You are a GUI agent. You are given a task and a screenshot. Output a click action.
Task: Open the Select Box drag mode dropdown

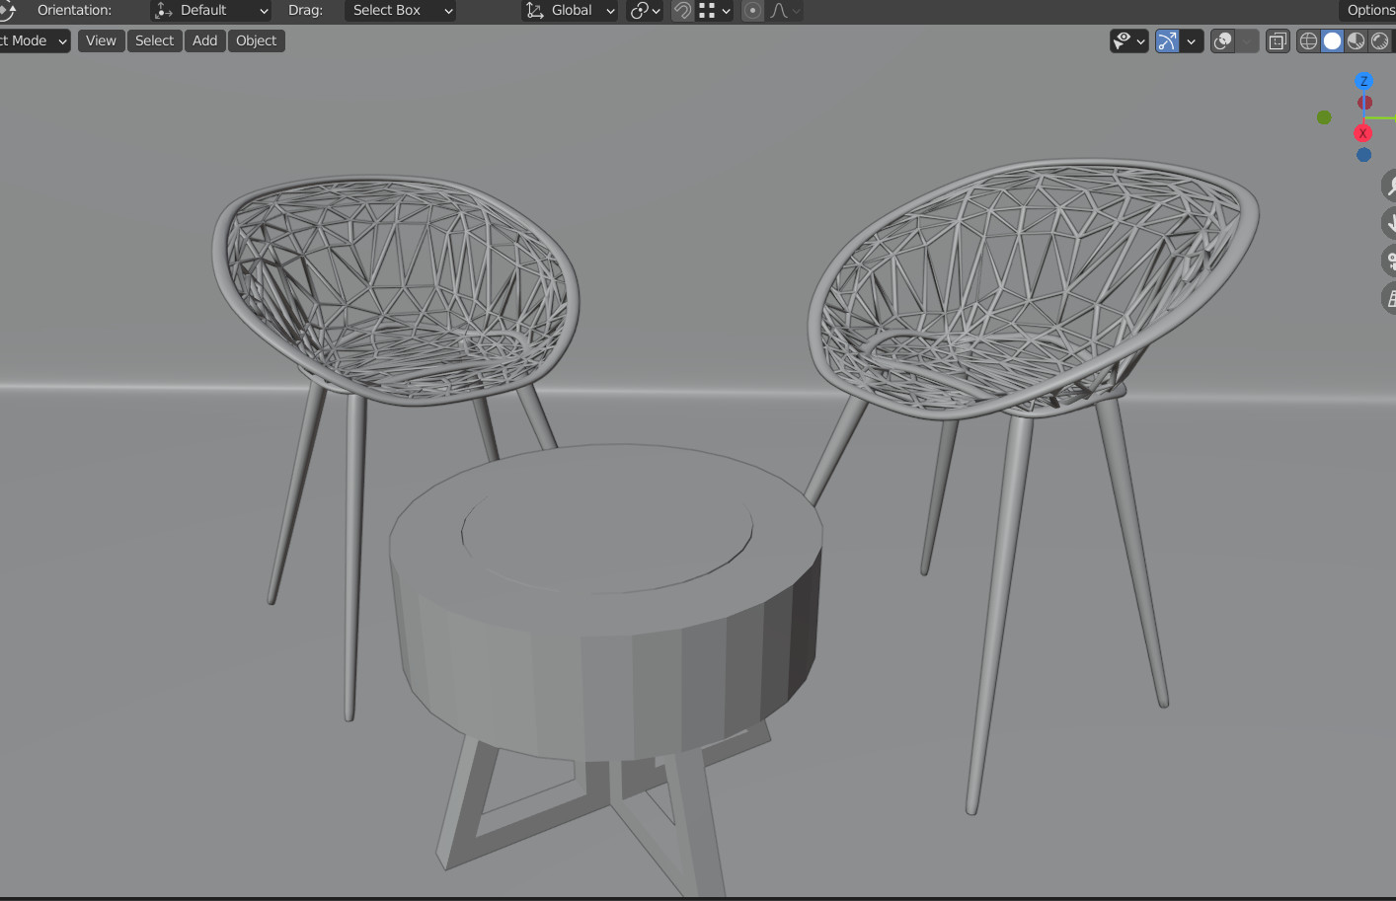[400, 11]
